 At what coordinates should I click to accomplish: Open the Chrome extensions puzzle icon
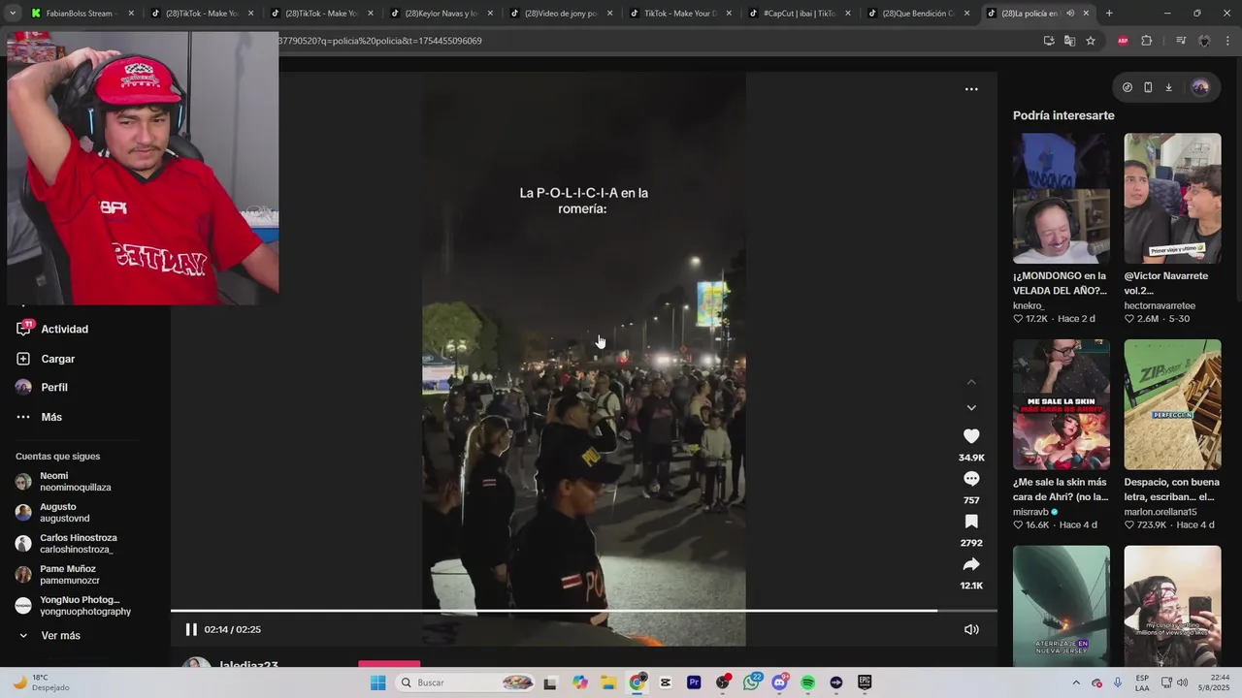1146,41
